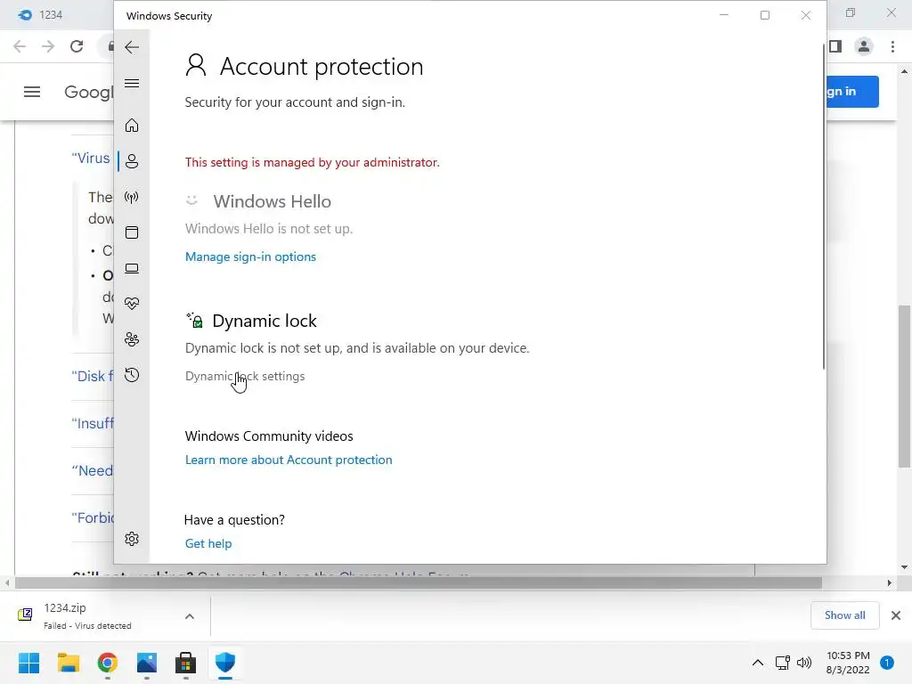The image size is (912, 684).
Task: Click the blue Sign in button in Chrome
Action: click(x=852, y=92)
